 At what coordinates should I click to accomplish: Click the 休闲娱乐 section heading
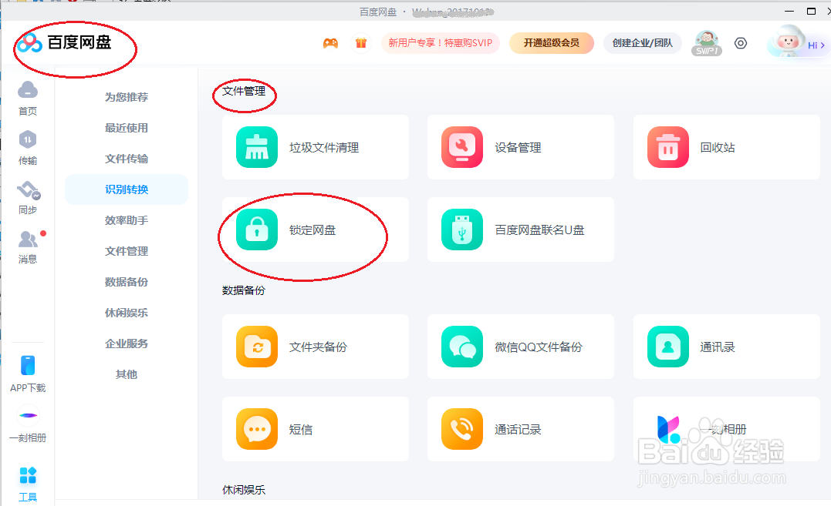244,490
